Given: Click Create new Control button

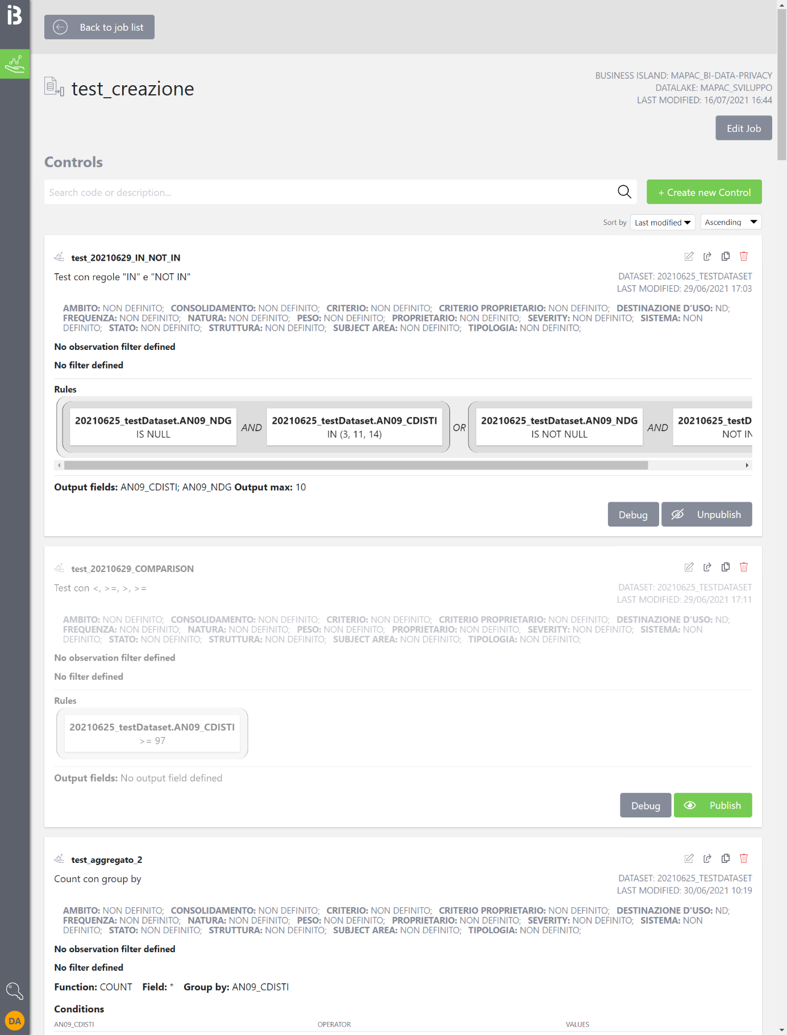Looking at the screenshot, I should coord(704,193).
